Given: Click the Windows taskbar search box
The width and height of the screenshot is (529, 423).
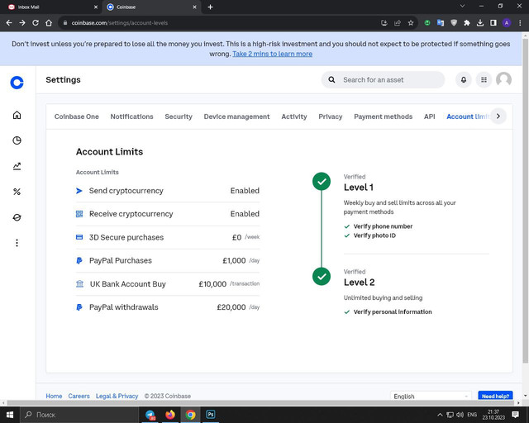Looking at the screenshot, I should 79,415.
